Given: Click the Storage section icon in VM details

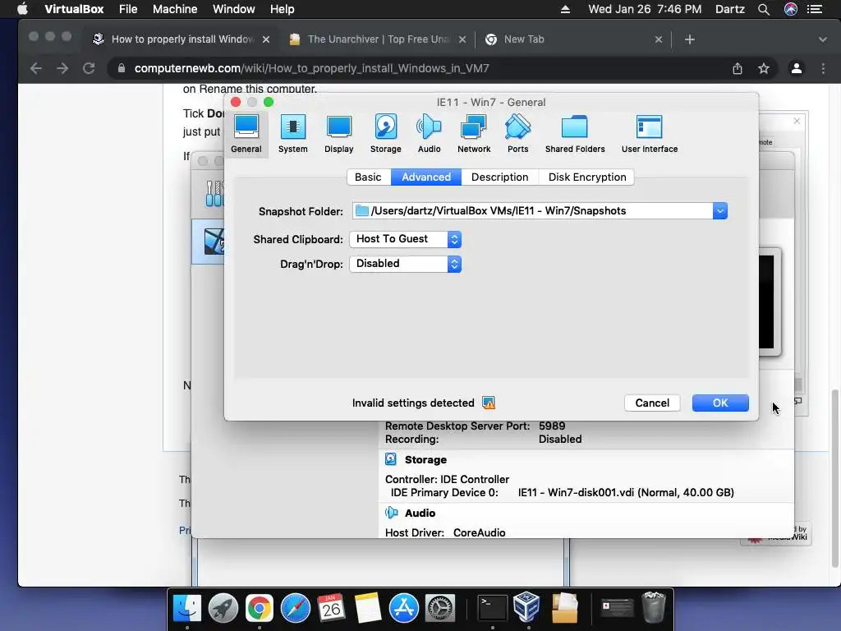Looking at the screenshot, I should click(391, 459).
